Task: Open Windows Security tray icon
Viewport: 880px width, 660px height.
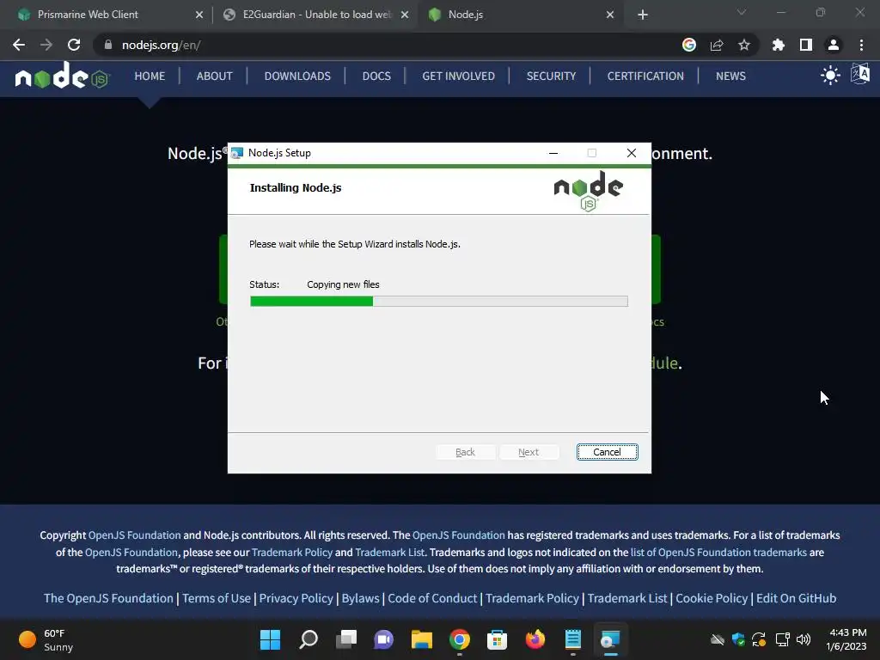Action: [738, 639]
